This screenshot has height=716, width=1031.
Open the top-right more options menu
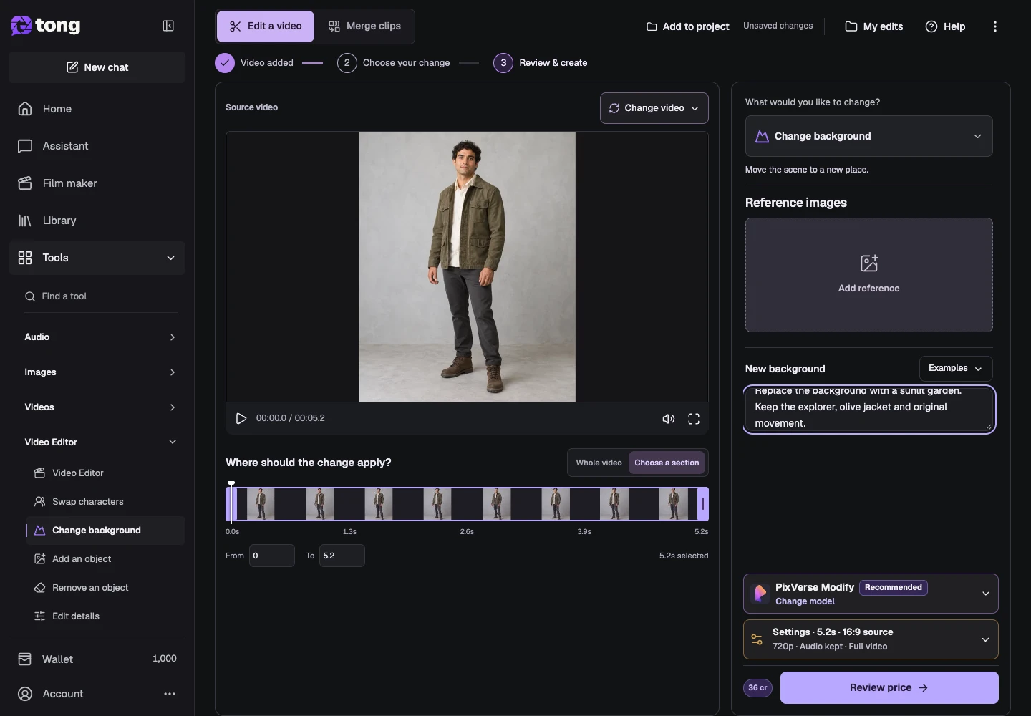click(995, 26)
